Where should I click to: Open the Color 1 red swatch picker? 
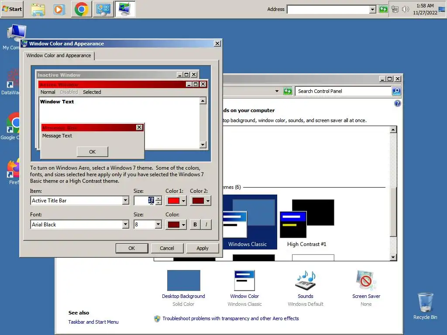tap(176, 201)
